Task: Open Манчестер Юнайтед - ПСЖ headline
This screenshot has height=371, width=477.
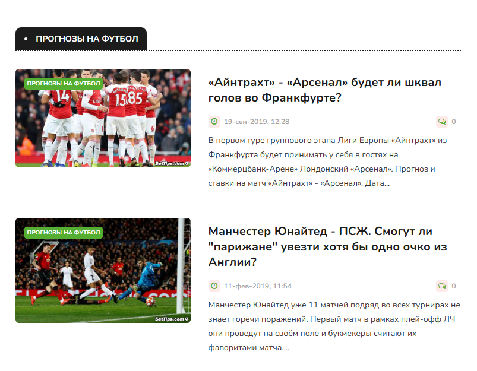Action: coord(328,246)
